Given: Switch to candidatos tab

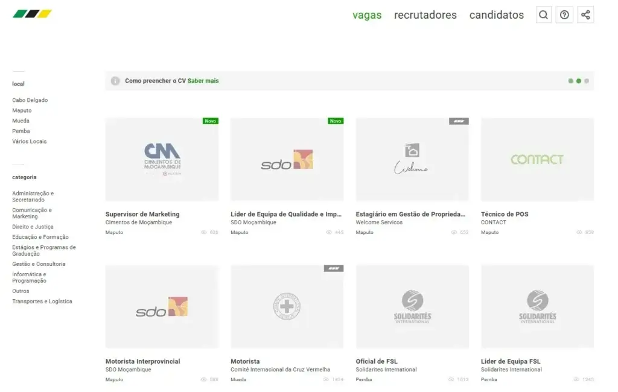Looking at the screenshot, I should point(497,15).
